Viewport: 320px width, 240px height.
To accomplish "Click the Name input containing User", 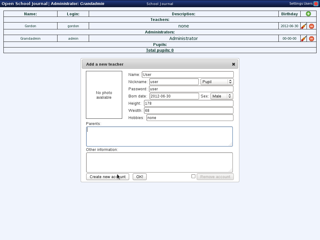I will (x=187, y=74).
